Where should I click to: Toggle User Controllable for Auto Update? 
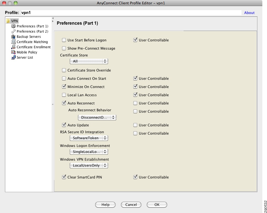(x=135, y=125)
